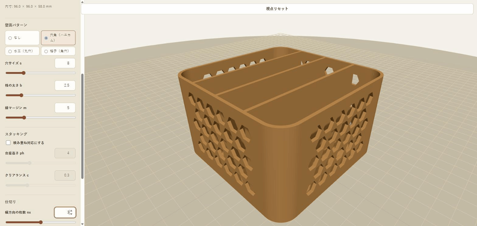Choose the 格子（角穴）pattern option
This screenshot has width=477, height=226.
(x=58, y=51)
